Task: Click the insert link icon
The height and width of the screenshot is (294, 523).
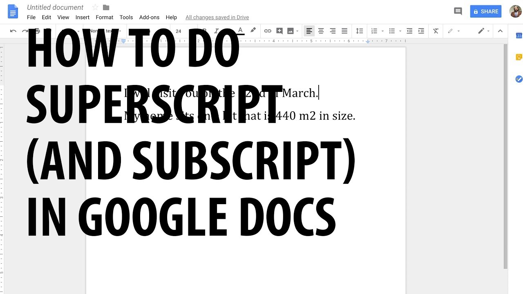Action: pos(268,31)
